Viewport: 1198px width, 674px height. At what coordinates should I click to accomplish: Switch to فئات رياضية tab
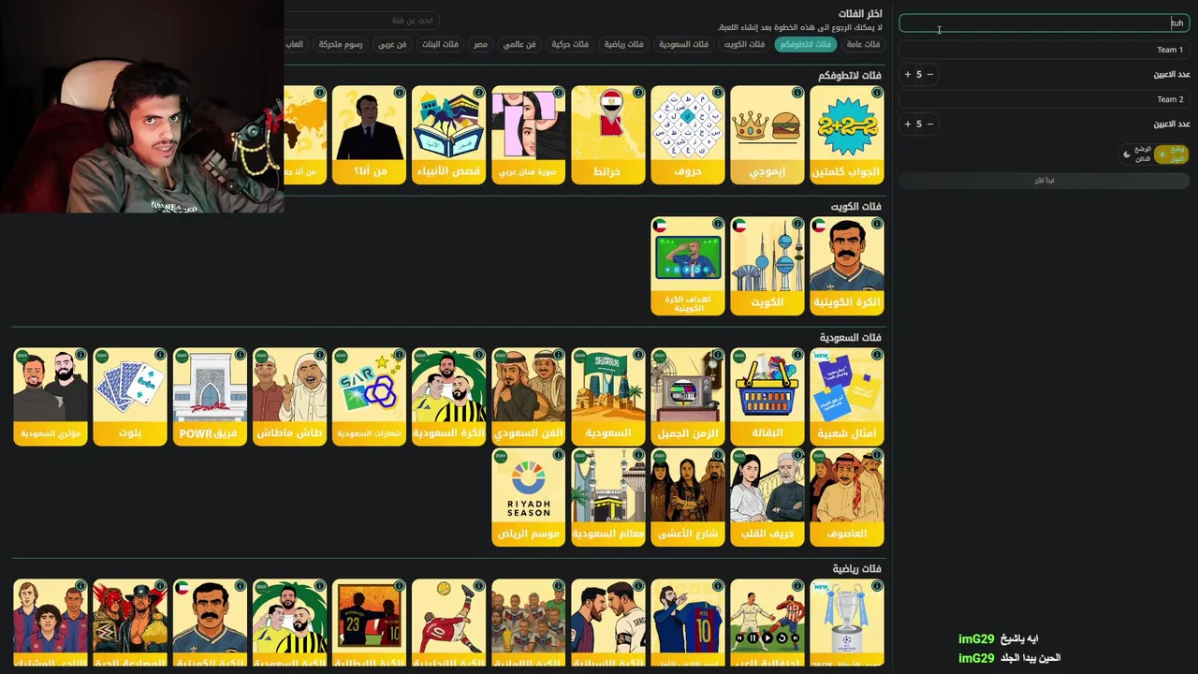pos(623,44)
